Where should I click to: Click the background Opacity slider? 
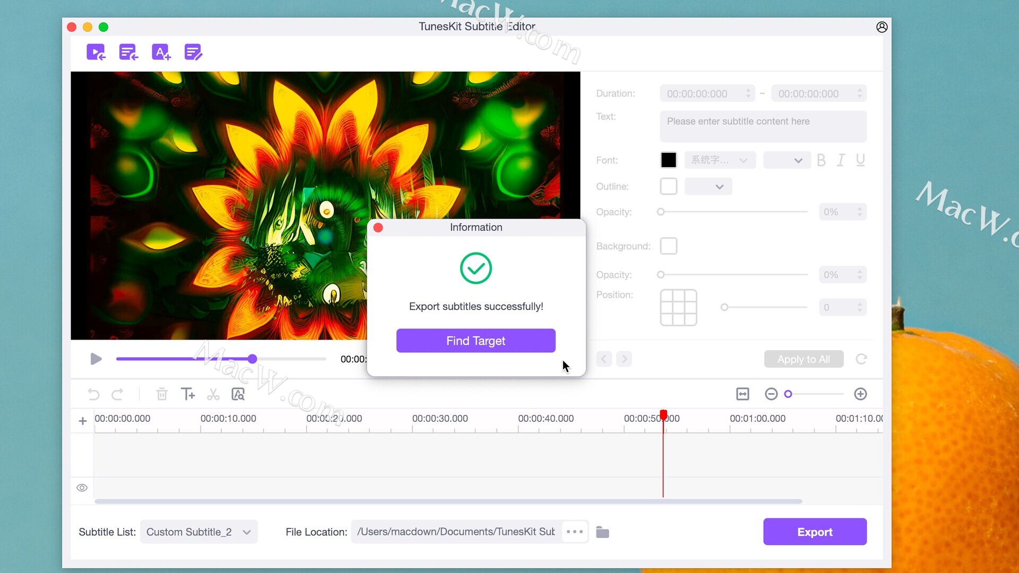[732, 274]
